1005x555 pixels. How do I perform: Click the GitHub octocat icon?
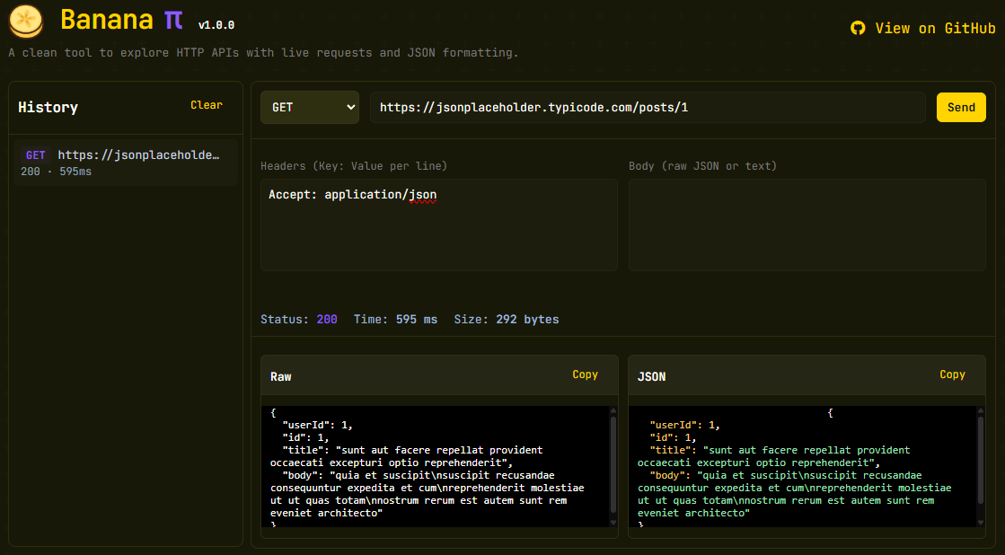tap(858, 28)
